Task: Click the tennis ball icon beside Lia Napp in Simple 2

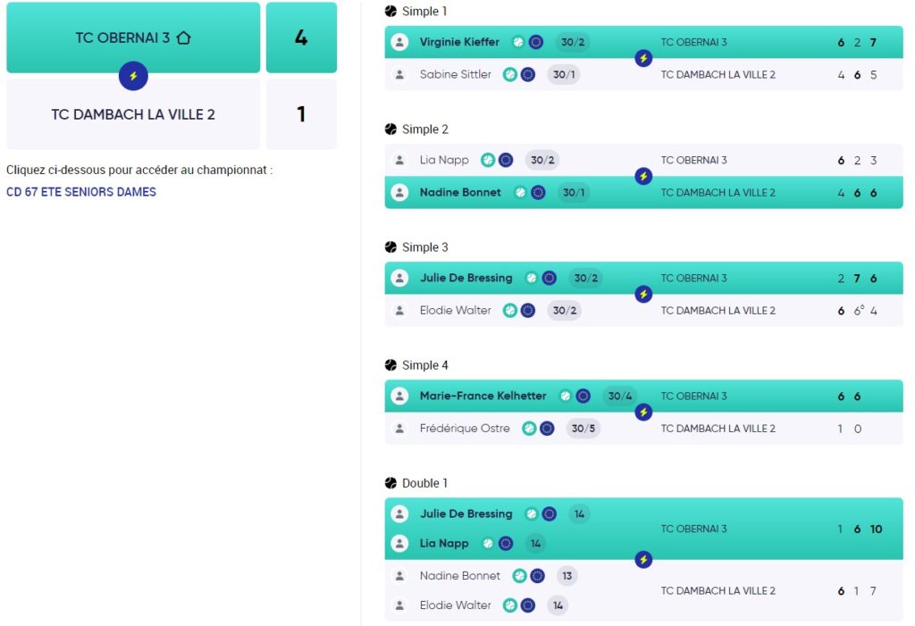Action: click(488, 161)
